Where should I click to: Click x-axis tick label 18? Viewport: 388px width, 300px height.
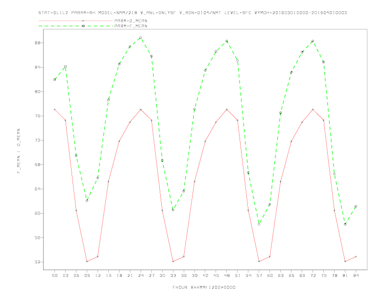click(119, 275)
